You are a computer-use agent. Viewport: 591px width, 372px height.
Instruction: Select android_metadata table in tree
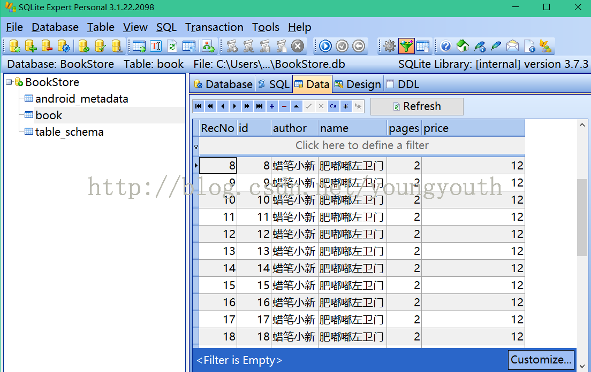coord(81,99)
